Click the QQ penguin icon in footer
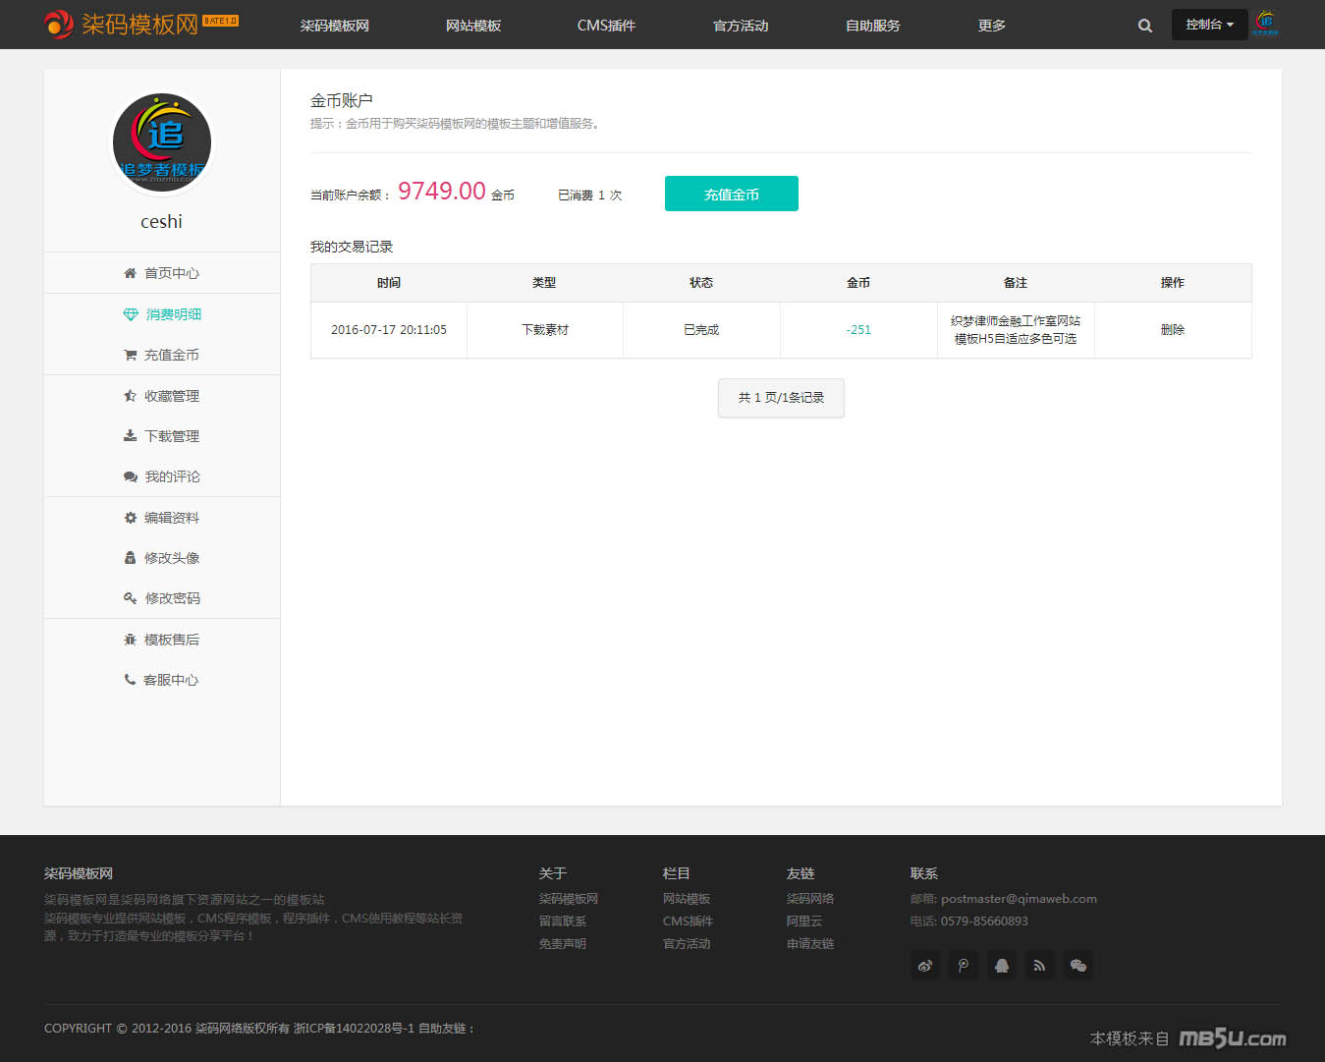Screen dimensions: 1325x1062 pos(1001,966)
